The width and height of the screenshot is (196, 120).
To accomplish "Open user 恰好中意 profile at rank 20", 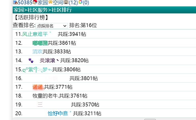I will (58, 113).
